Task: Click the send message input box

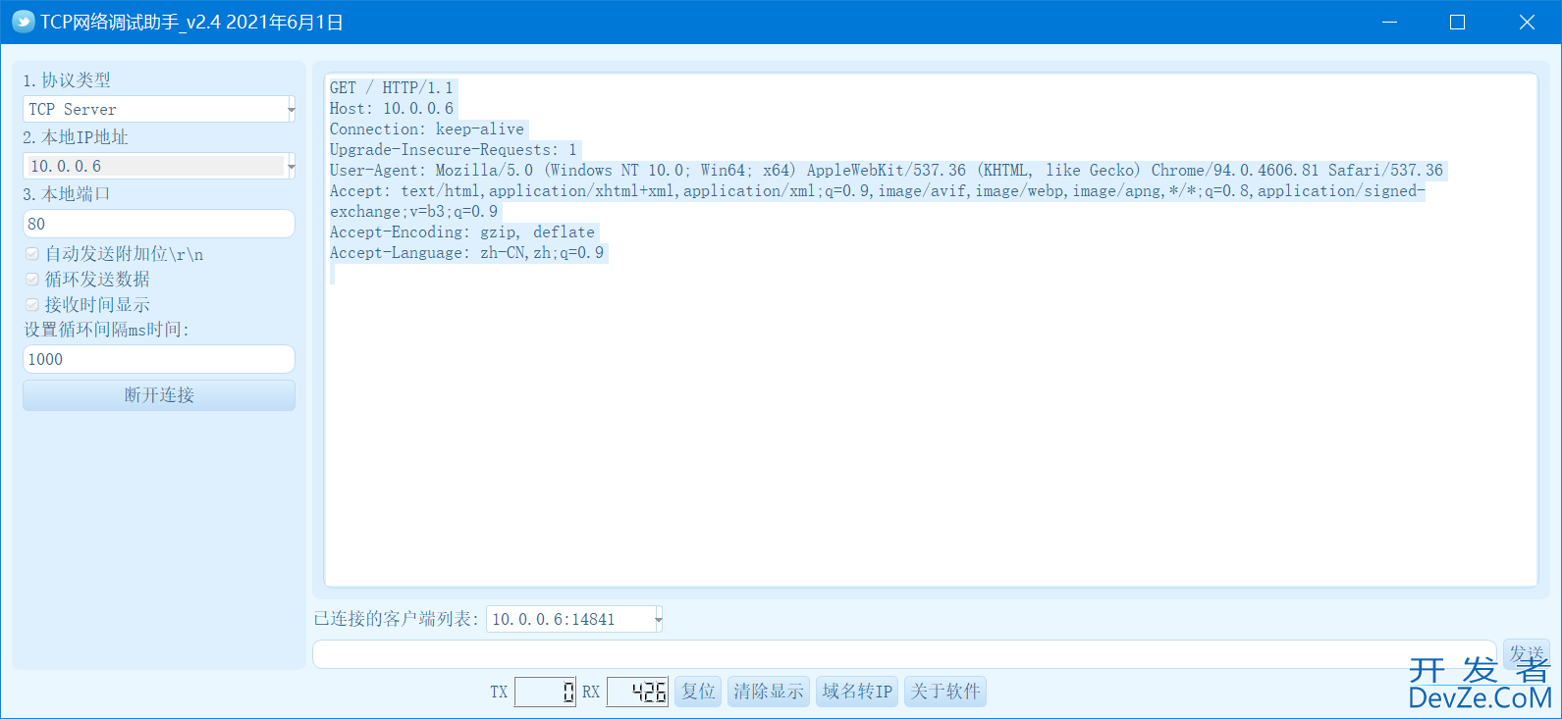Action: click(904, 654)
